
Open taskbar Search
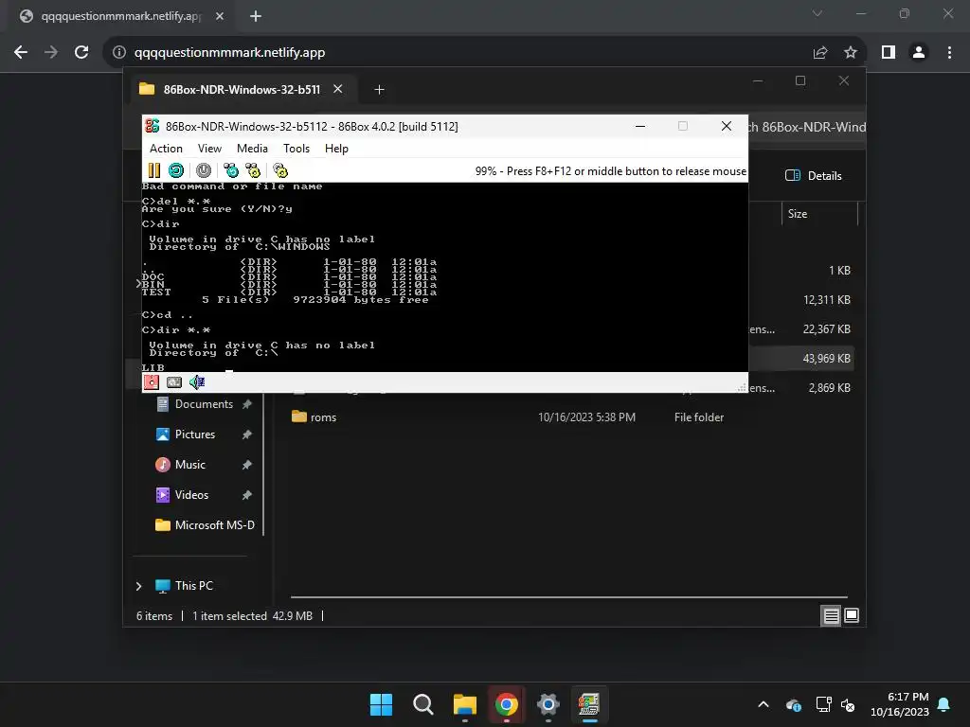pos(423,704)
